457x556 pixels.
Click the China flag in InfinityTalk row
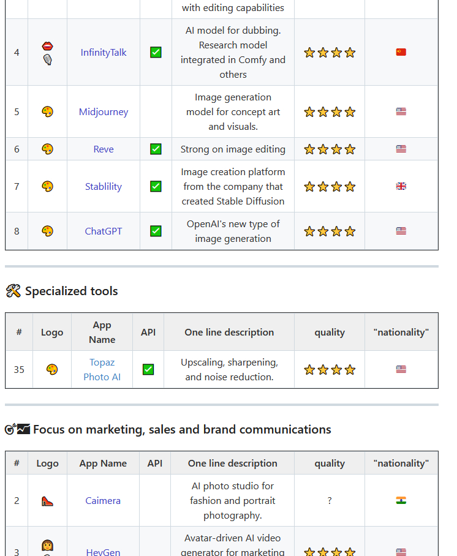click(x=401, y=53)
